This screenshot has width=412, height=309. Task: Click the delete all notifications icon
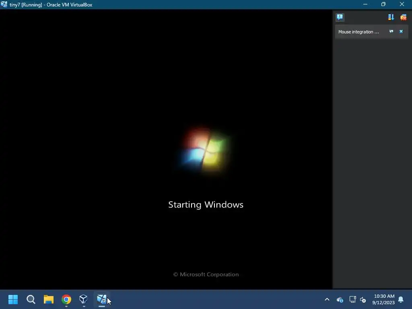point(403,17)
